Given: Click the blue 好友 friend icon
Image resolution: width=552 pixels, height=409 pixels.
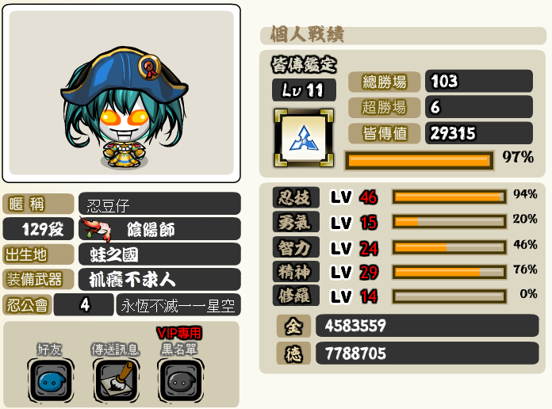Looking at the screenshot, I should point(51,380).
